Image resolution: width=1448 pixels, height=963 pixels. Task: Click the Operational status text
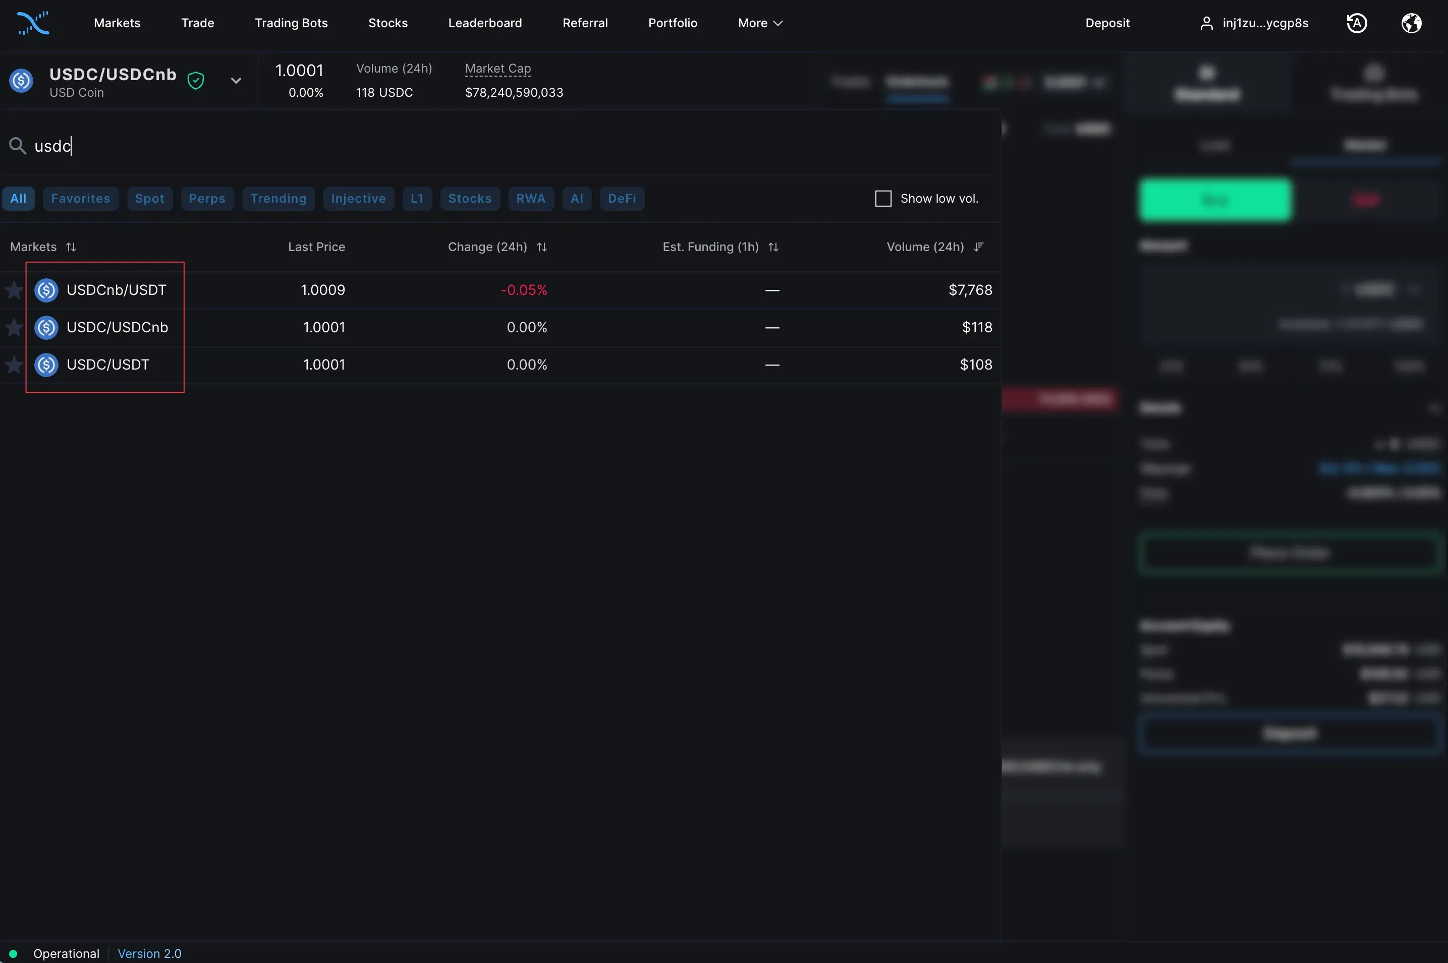click(67, 954)
